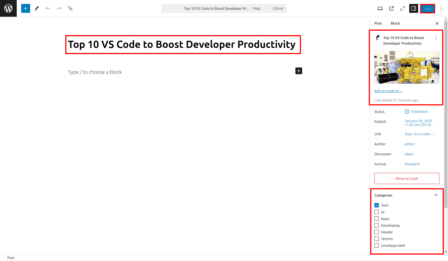
Task: Toggle the settings sidebar panel
Action: [414, 8]
